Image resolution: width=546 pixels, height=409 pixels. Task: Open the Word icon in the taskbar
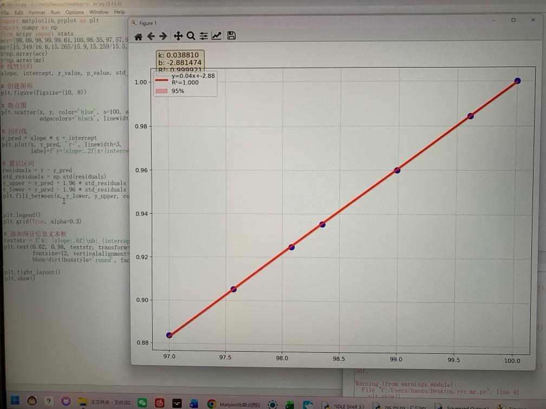(x=193, y=404)
